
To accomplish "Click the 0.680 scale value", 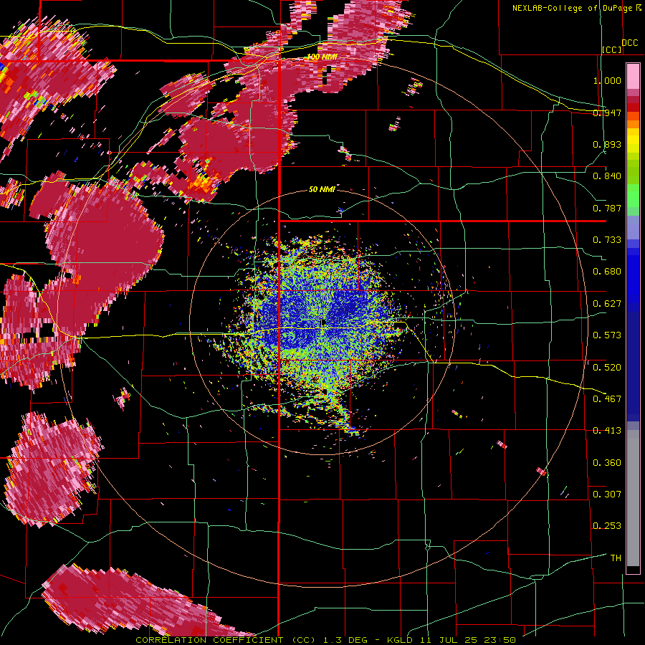I will [x=607, y=272].
